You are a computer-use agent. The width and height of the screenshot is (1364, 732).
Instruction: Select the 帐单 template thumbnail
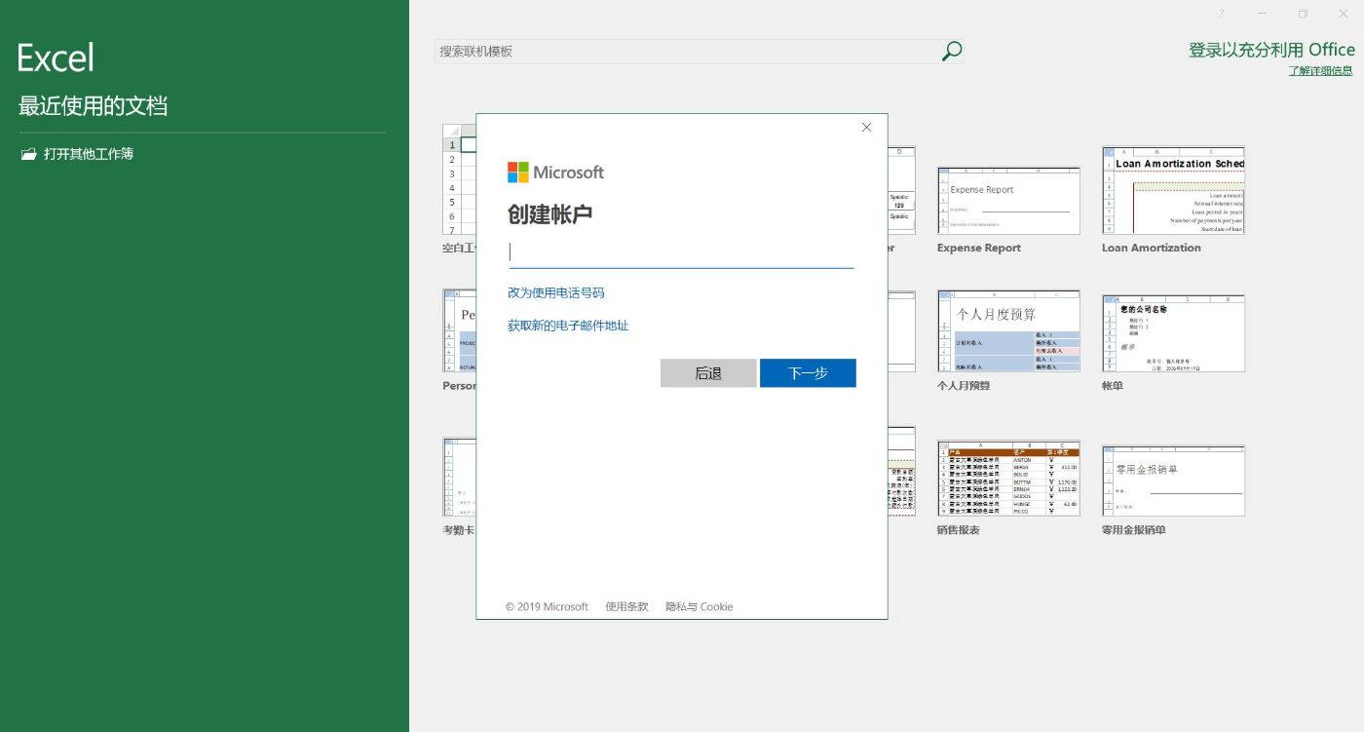pos(1173,332)
